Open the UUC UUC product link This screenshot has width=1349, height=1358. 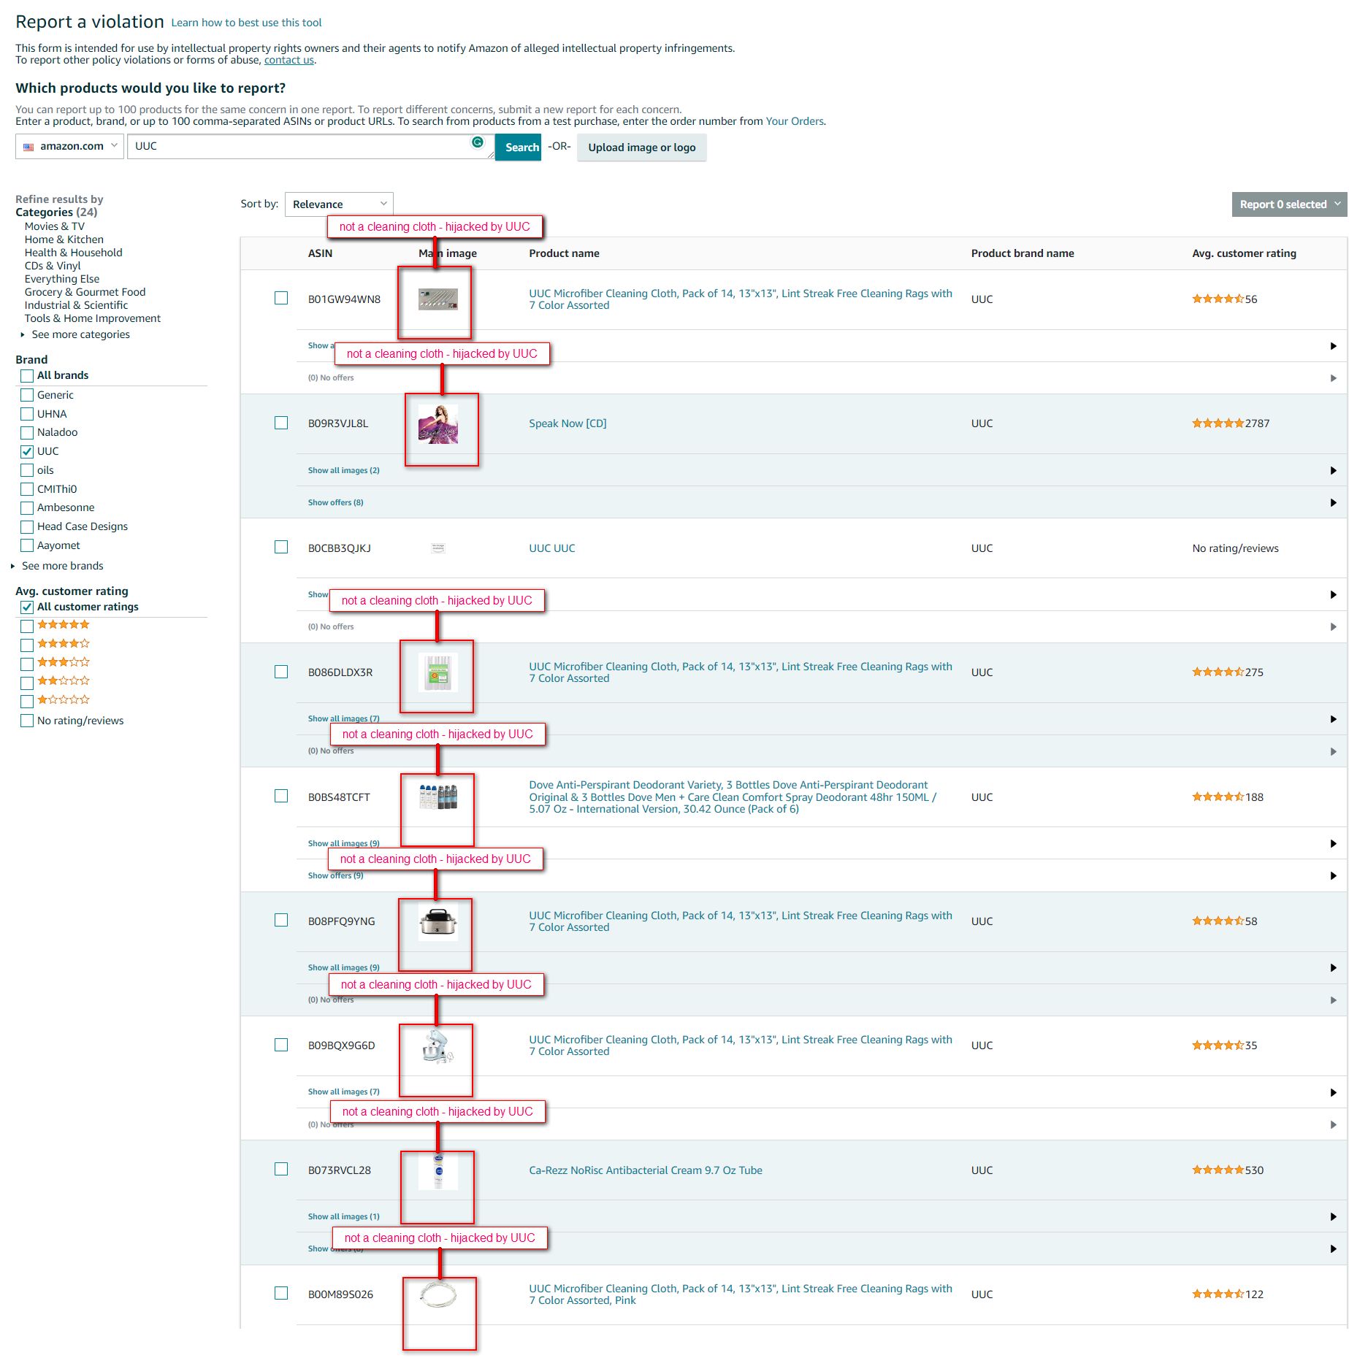tap(552, 548)
